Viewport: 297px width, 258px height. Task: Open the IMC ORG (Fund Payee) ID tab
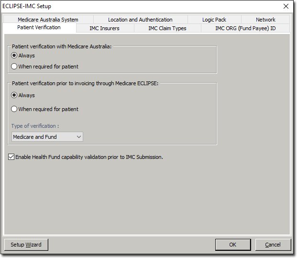click(245, 28)
